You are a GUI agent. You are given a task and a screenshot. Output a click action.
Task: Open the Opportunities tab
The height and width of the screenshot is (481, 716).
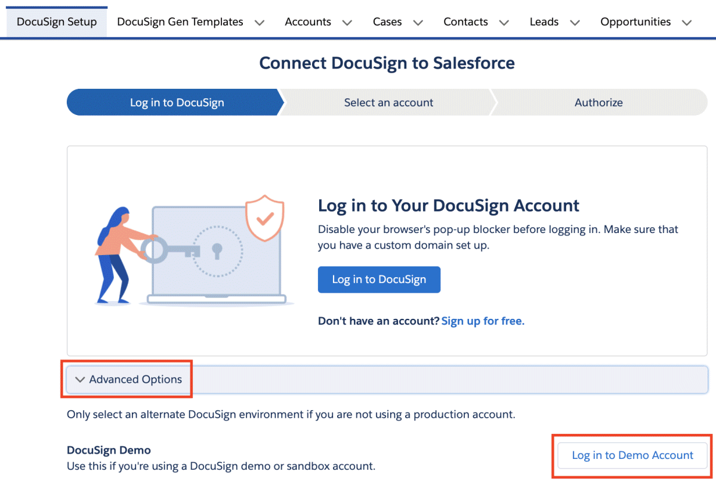(635, 22)
